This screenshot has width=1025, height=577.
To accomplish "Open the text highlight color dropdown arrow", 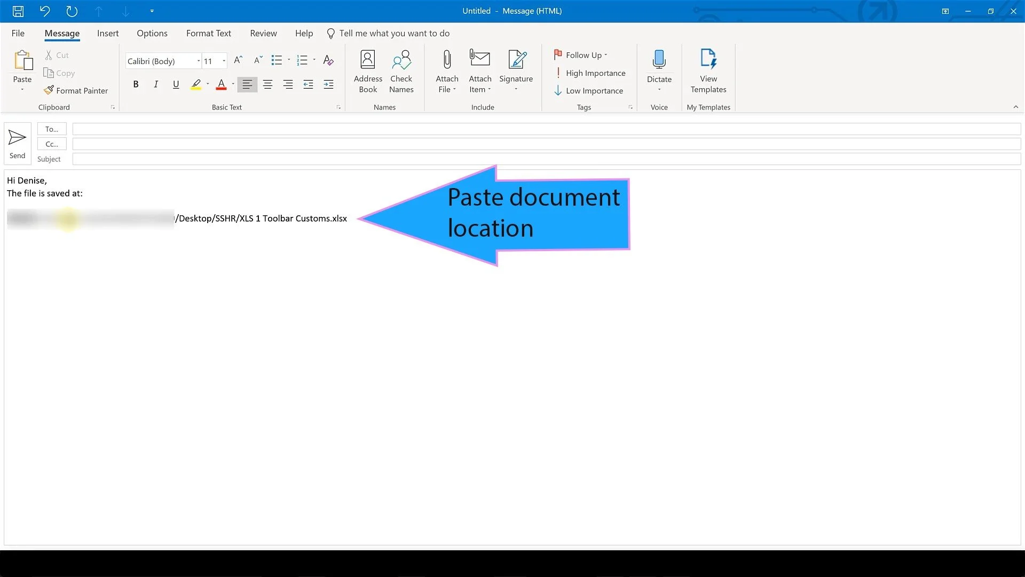I will [208, 84].
